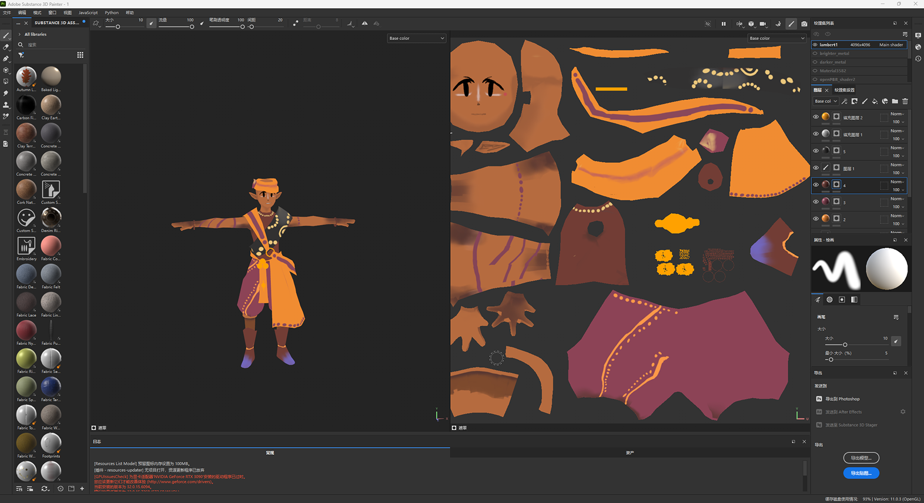The height and width of the screenshot is (503, 924).
Task: Click the camera screenshot icon in top toolbar
Action: (x=804, y=24)
